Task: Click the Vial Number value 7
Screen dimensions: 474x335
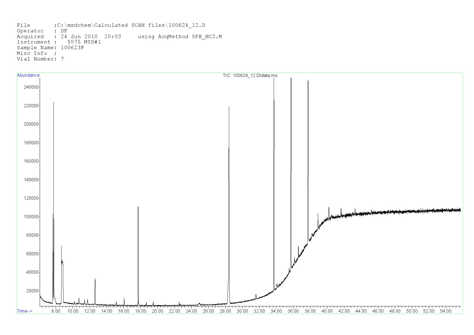Action: point(62,59)
